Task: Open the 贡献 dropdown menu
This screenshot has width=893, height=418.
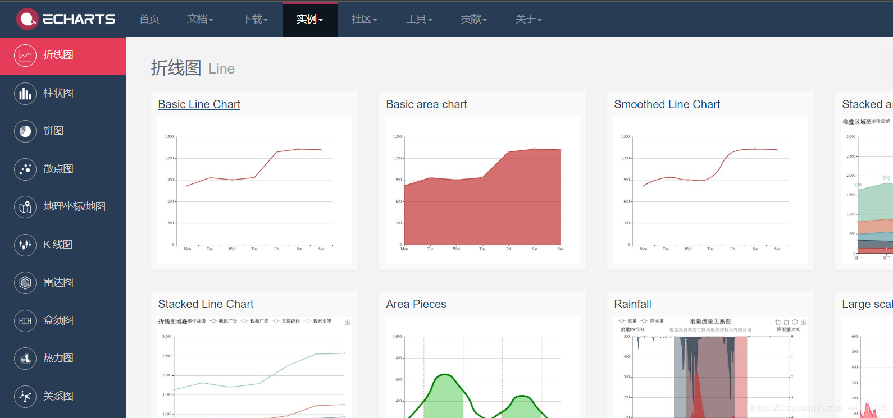Action: (474, 19)
